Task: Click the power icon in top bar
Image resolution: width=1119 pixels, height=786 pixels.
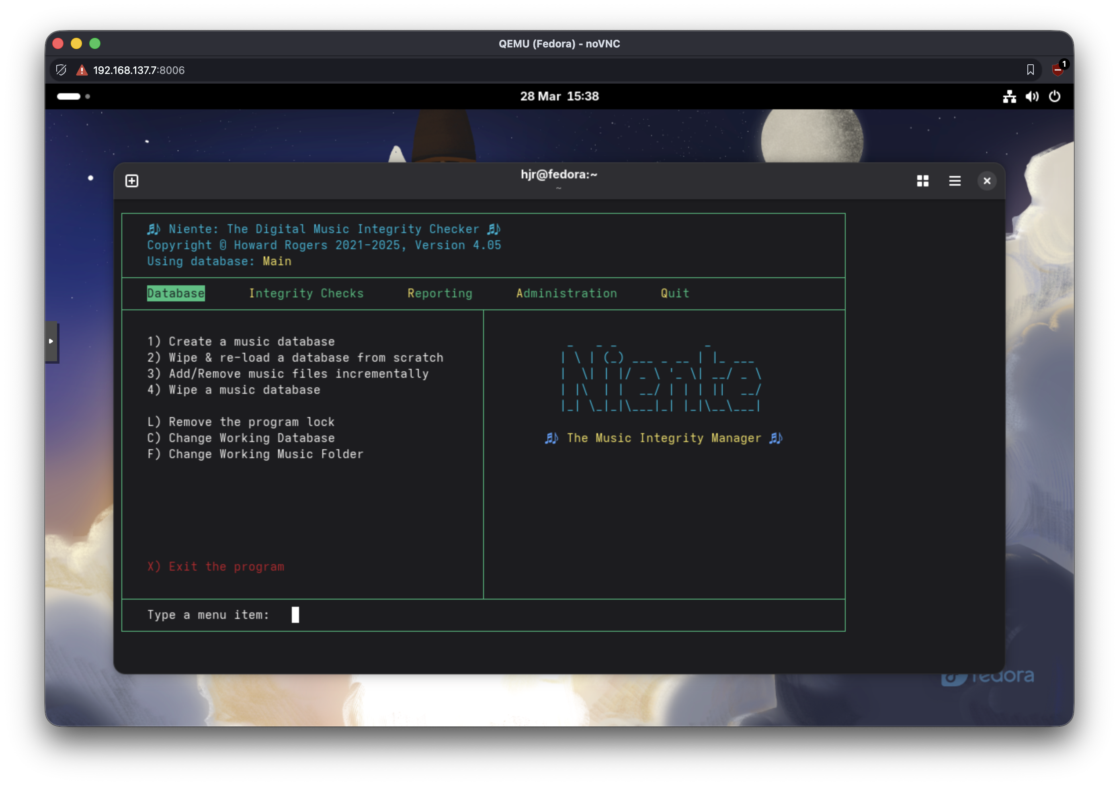Action: point(1054,96)
